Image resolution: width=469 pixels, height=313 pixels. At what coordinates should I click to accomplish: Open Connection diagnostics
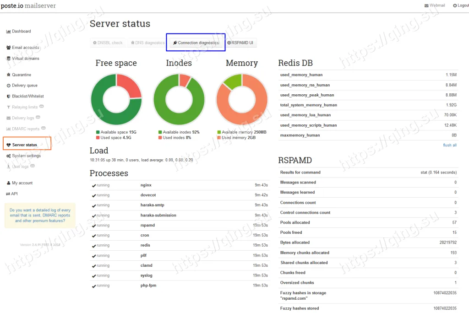point(196,43)
